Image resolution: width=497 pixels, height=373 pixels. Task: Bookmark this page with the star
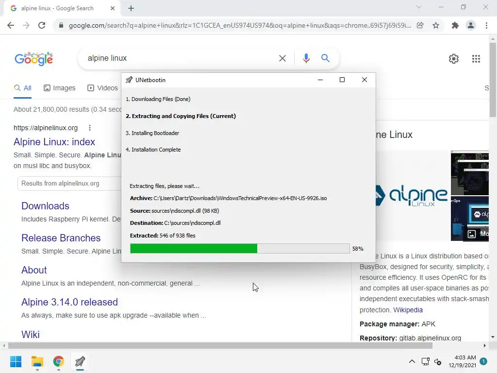(436, 25)
